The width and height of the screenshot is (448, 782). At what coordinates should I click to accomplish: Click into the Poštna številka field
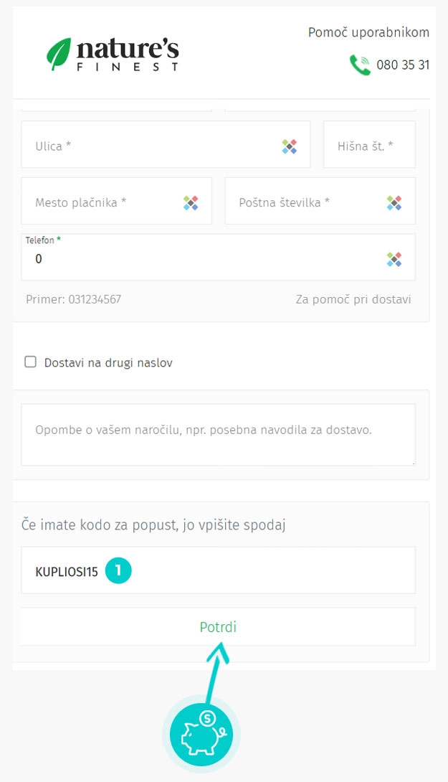(301, 203)
